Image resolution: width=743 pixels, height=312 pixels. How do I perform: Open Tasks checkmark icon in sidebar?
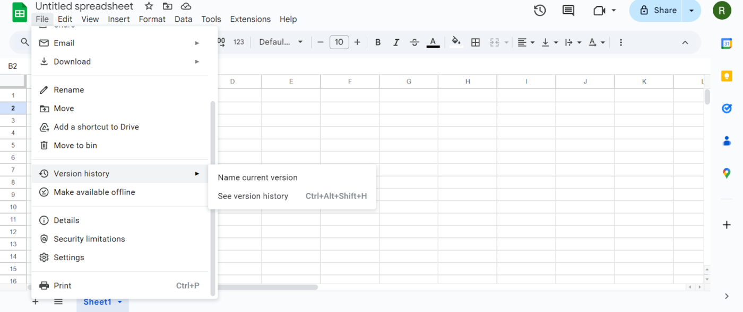coord(727,108)
